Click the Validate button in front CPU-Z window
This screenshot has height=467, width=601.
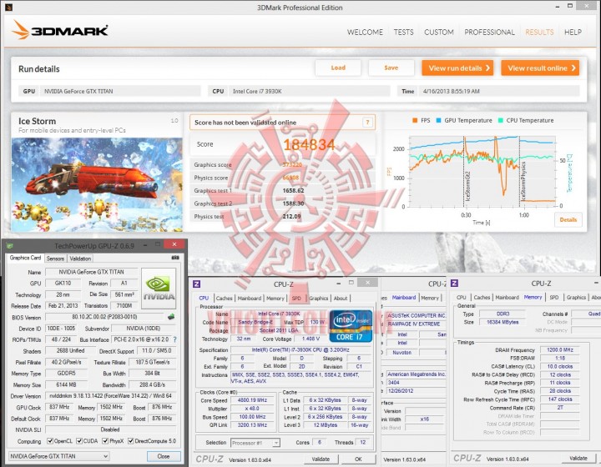[x=321, y=459]
